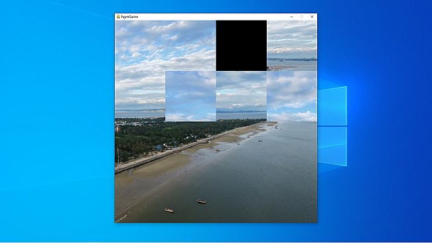
Task: Select the plain water tile in third row, right edge
Action: [x=292, y=147]
